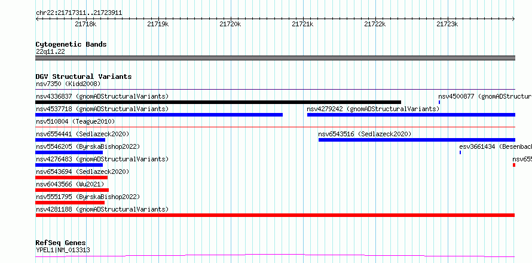Viewport: 532px width, 263px height.
Task: Click the 21721k ruler tick label
Action: (x=302, y=24)
